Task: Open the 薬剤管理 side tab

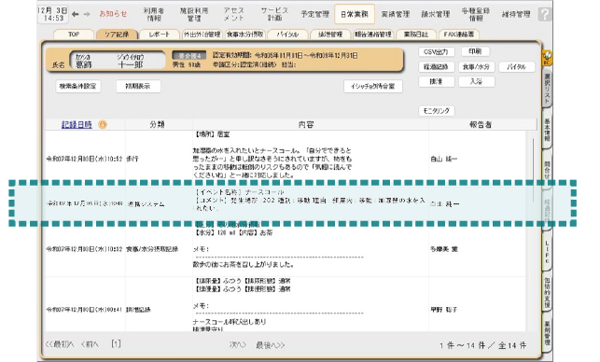Action: pyautogui.click(x=547, y=333)
